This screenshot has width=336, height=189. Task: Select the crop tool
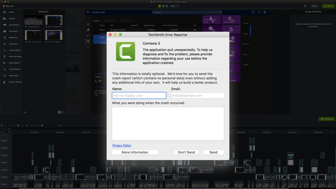[x=167, y=6]
